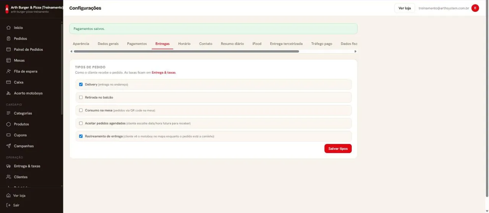This screenshot has width=489, height=213.
Task: Click the Painel de Pedidos icon
Action: point(8,50)
